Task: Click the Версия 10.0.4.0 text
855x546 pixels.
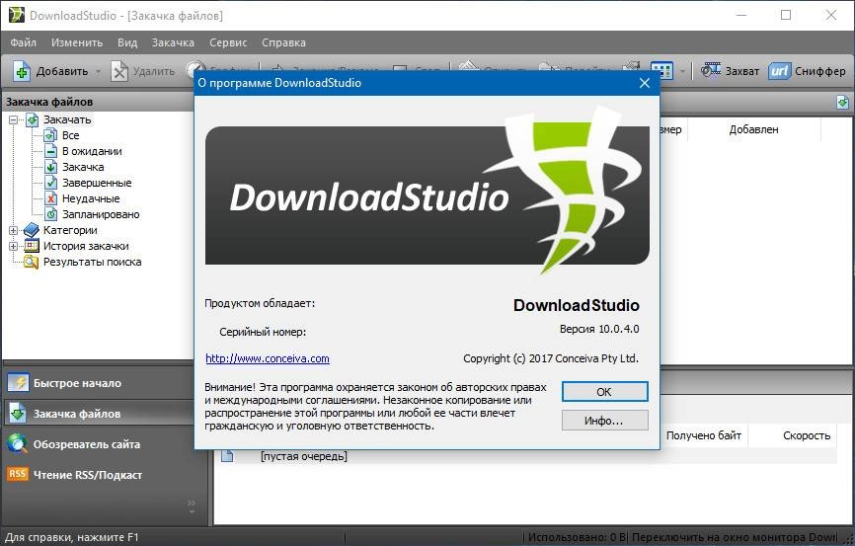Action: (599, 329)
